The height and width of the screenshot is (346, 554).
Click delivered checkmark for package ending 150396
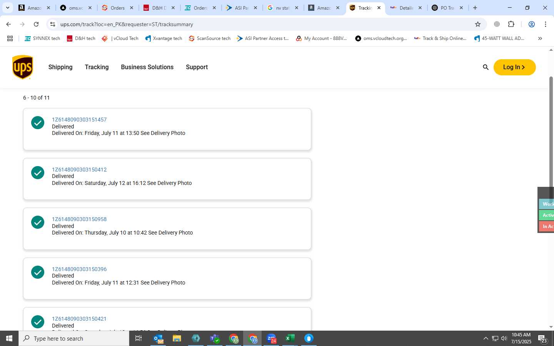[x=38, y=272]
